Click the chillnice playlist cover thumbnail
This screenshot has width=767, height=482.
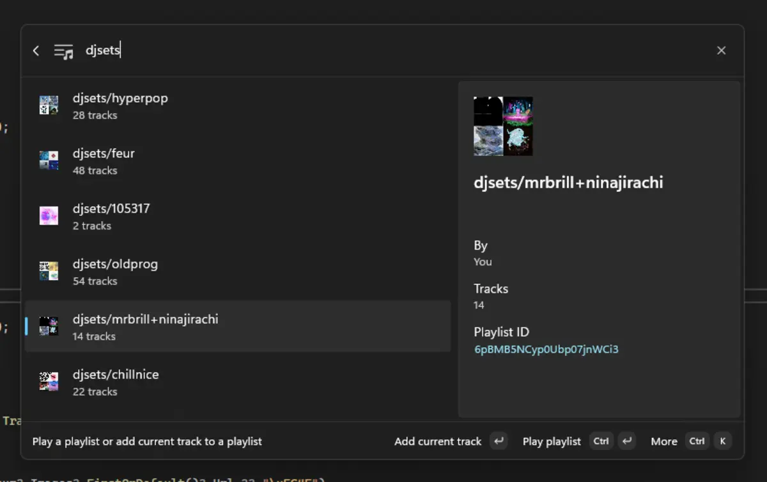pos(49,382)
